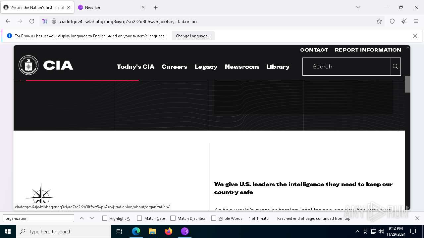Click the find-in-page text field
This screenshot has height=238, width=424.
pos(38,218)
